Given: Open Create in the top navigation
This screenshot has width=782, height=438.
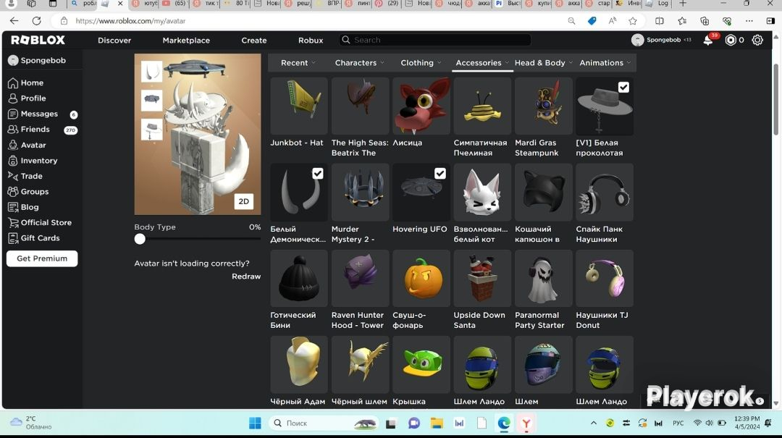Looking at the screenshot, I should point(254,41).
